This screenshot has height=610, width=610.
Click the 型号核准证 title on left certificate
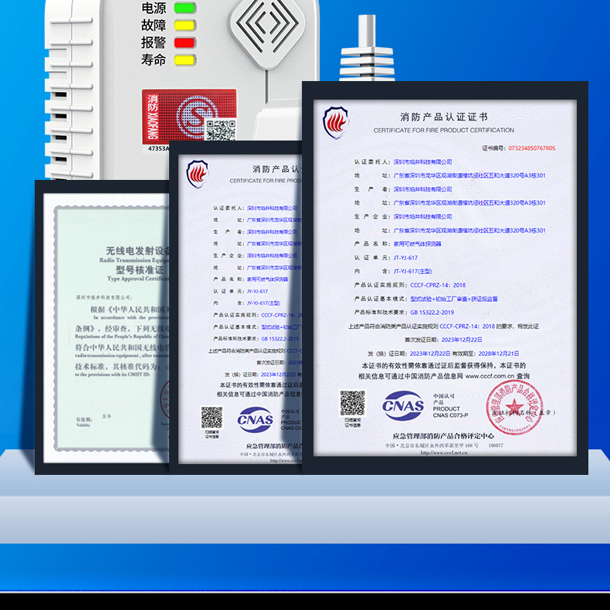pyautogui.click(x=140, y=270)
